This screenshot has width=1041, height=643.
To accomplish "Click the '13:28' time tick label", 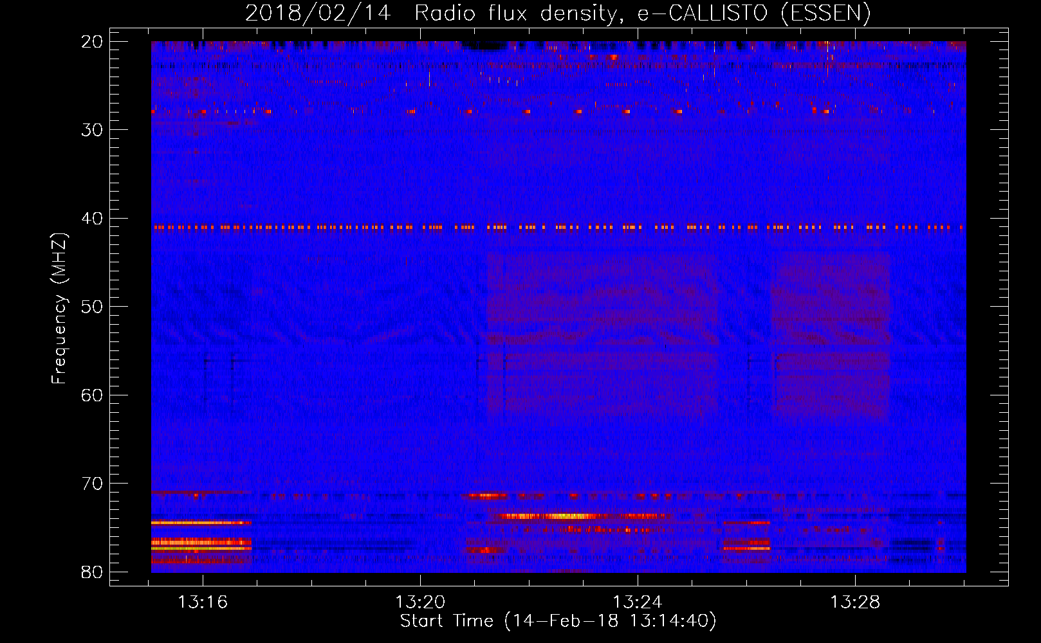I will tap(855, 602).
